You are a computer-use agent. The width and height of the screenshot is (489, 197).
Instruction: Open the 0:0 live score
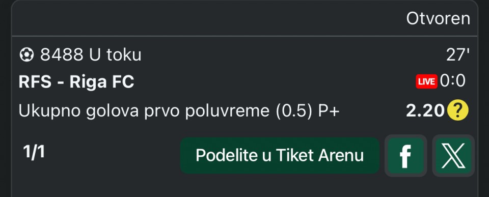(x=452, y=81)
